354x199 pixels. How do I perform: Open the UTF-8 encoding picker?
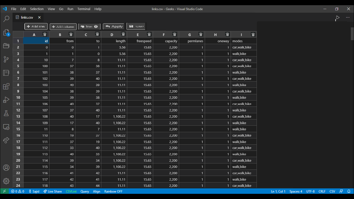310,191
